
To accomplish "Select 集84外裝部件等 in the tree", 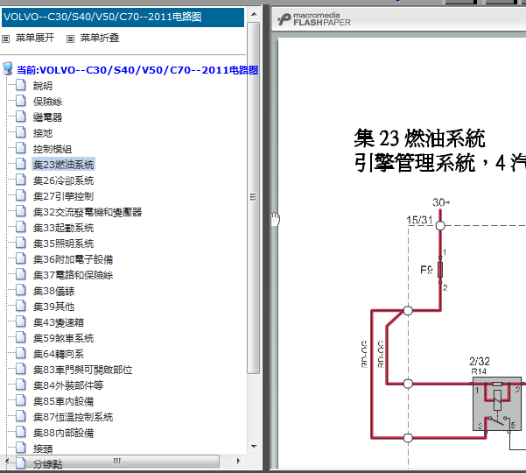I will tap(68, 385).
